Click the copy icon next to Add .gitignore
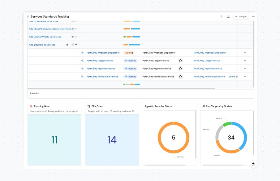The height and width of the screenshot is (181, 280). pos(67,45)
